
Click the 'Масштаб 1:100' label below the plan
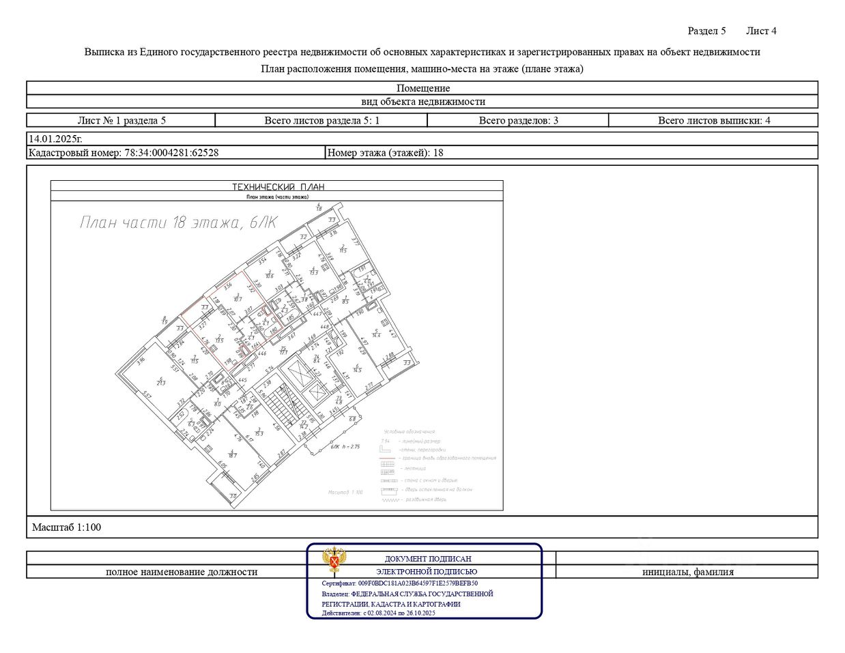point(66,527)
